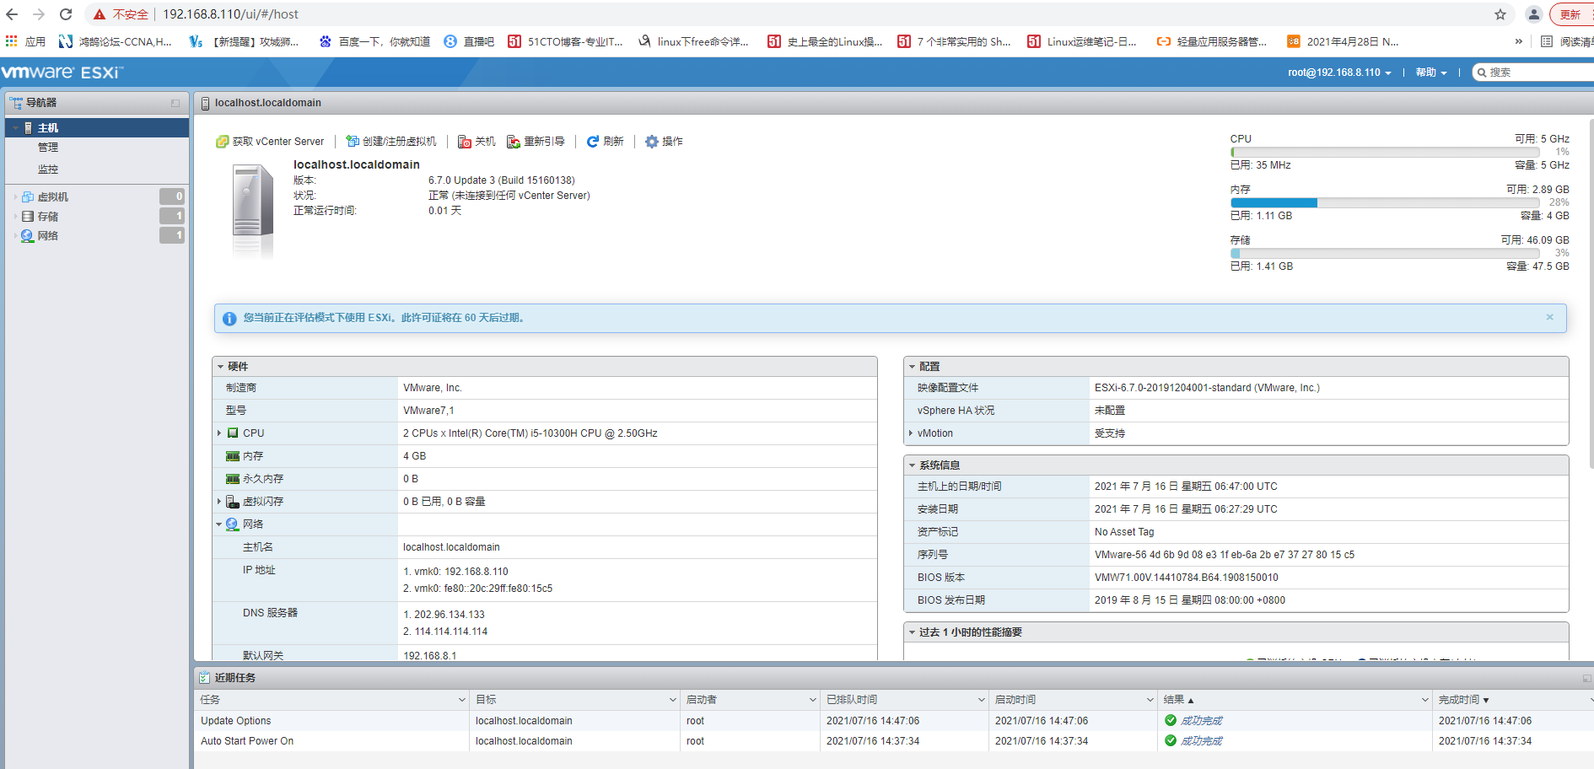Collapse the 配置 section
The height and width of the screenshot is (769, 1594).
(x=913, y=367)
